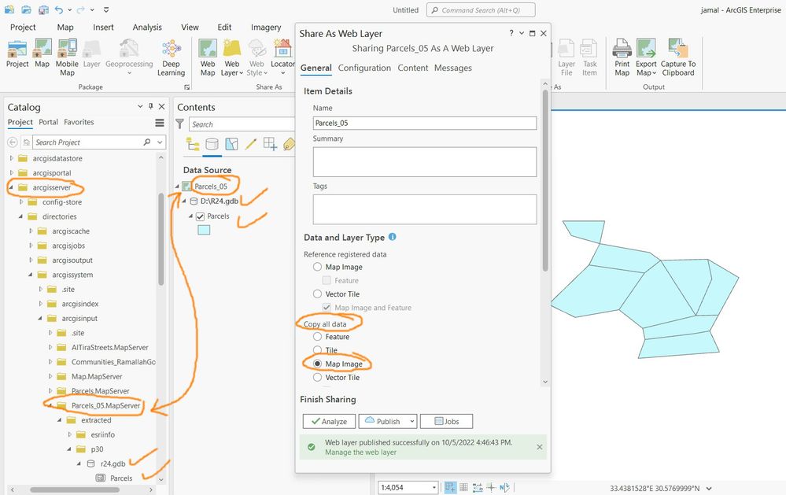Toggle the Feature checkbox under Map Image

coord(327,280)
